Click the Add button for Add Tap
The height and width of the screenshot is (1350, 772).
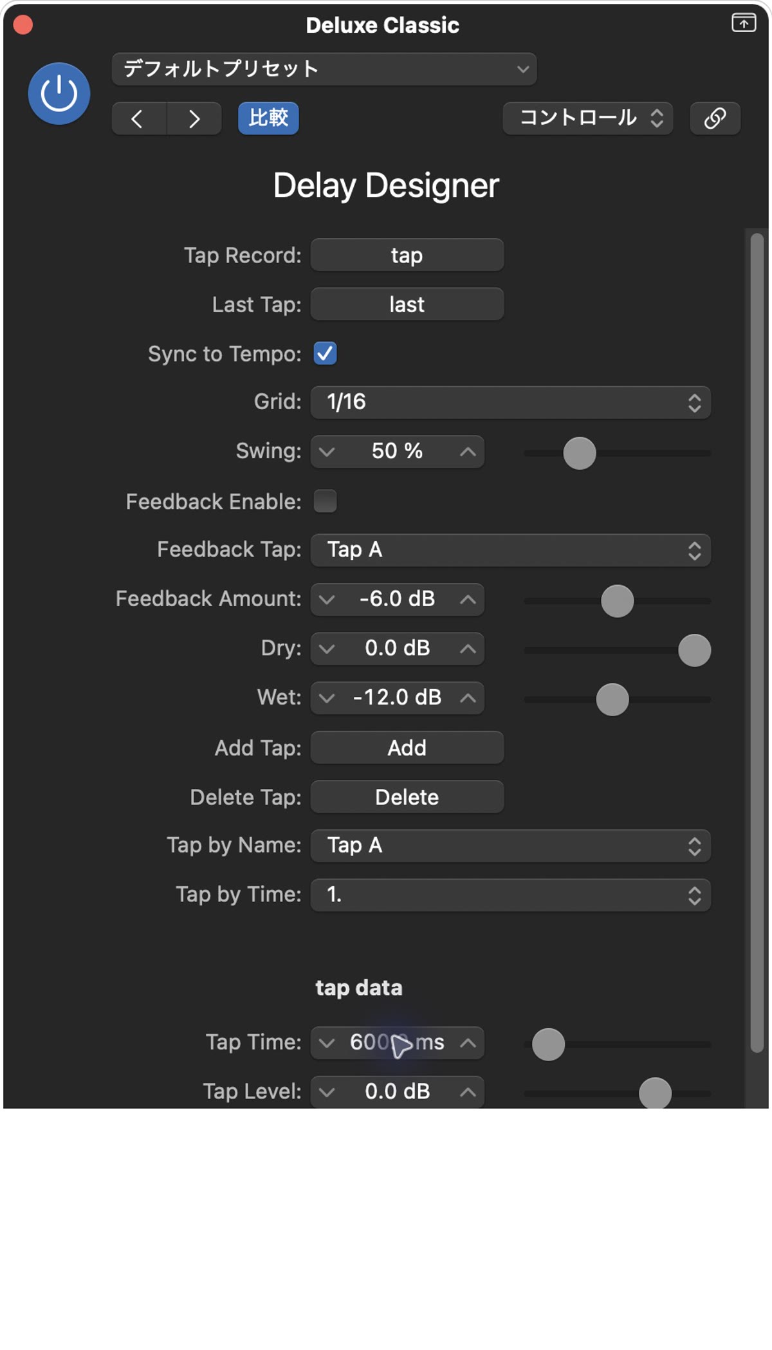(x=407, y=748)
